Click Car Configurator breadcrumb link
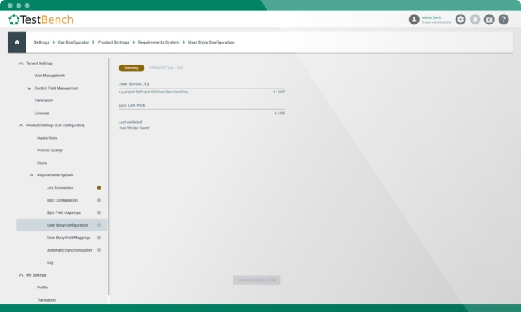521x312 pixels. point(74,42)
